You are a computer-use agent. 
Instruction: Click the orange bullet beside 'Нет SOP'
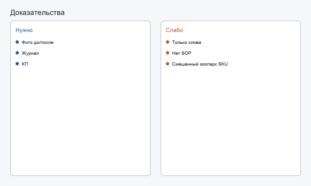168,53
